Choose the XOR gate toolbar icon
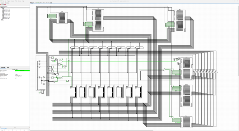The height and width of the screenshot is (131, 239). coord(45,3)
